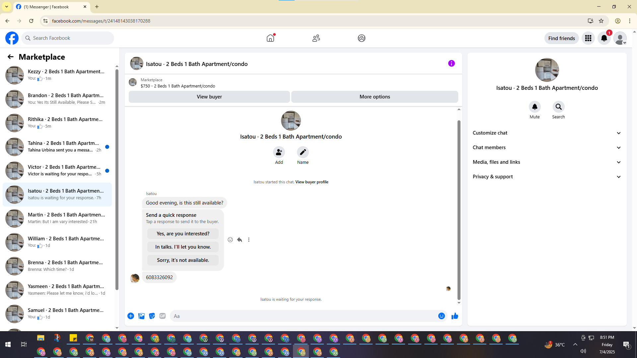The height and width of the screenshot is (358, 637).
Task: Go to the Facebook Home tab
Action: click(x=270, y=38)
